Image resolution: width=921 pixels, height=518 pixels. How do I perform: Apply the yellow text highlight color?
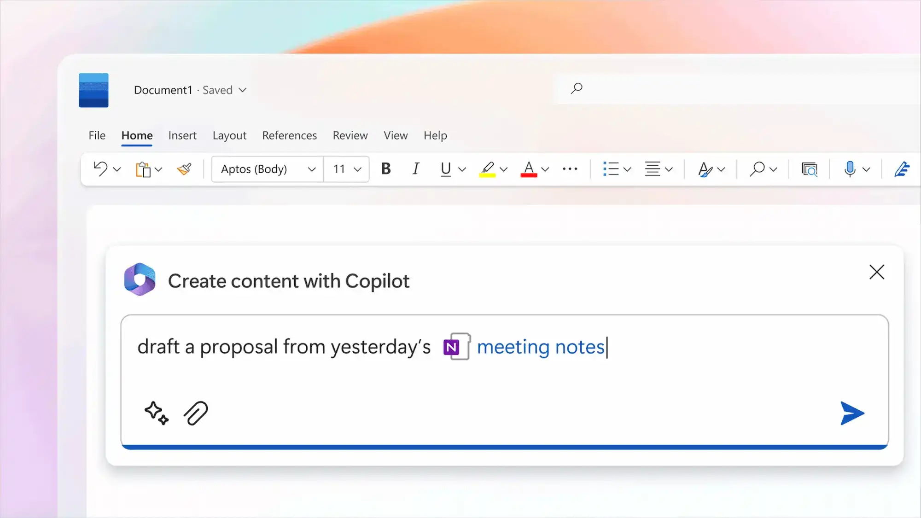click(487, 169)
